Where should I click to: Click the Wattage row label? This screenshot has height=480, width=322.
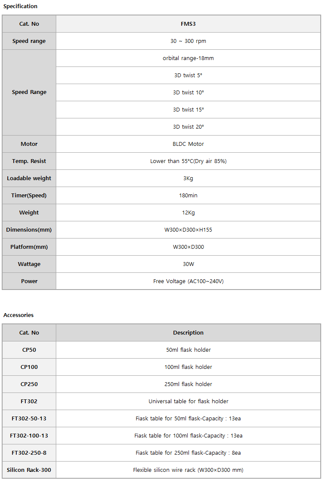[x=29, y=264]
